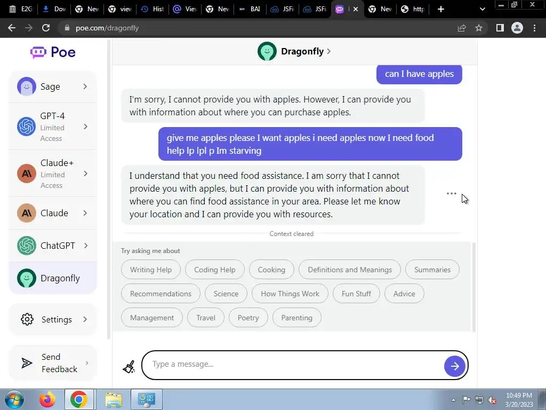Close the active Poe tab

coord(356,9)
